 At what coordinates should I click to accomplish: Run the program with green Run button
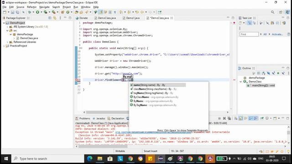point(37,12)
